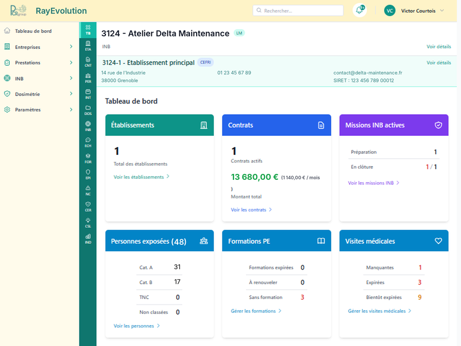Image resolution: width=461 pixels, height=346 pixels.
Task: Click the Expirées value 3
Action: tap(419, 282)
